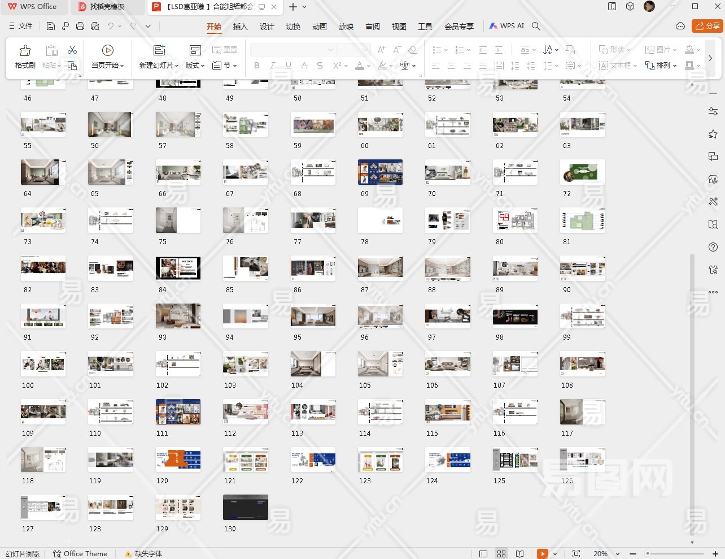Click the 分享 share button
725x559 pixels.
(707, 26)
